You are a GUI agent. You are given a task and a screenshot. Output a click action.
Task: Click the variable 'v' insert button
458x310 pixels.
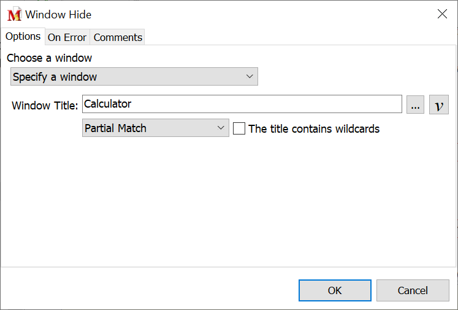438,105
